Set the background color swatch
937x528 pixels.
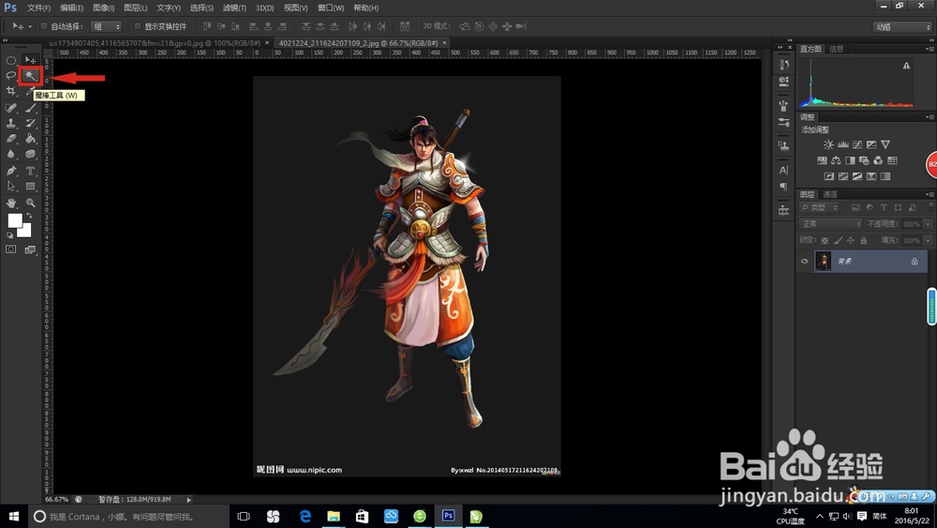(x=25, y=232)
